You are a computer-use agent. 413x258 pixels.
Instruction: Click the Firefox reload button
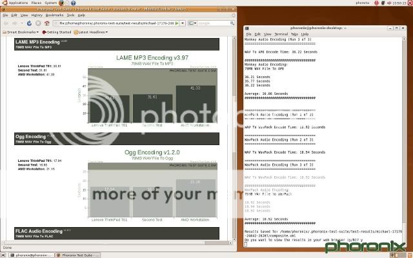[x=29, y=23]
